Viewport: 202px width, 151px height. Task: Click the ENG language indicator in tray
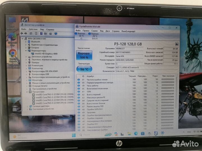[189, 132]
